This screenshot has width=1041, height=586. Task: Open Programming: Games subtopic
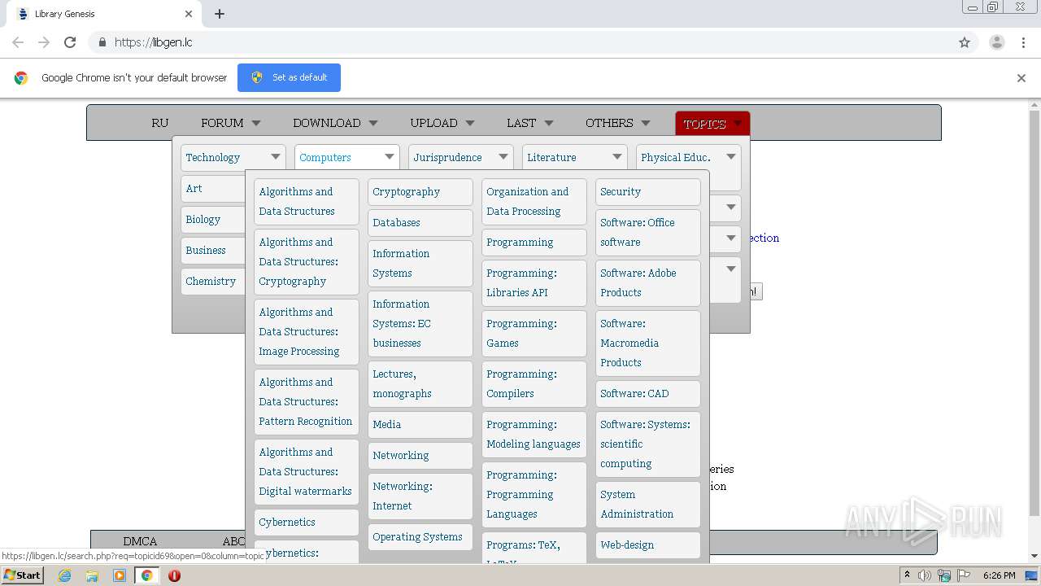tap(534, 333)
